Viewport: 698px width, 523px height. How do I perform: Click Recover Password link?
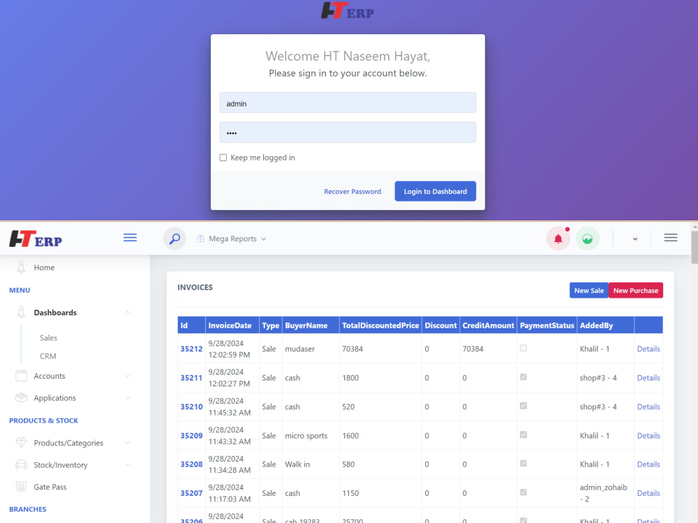pos(352,191)
